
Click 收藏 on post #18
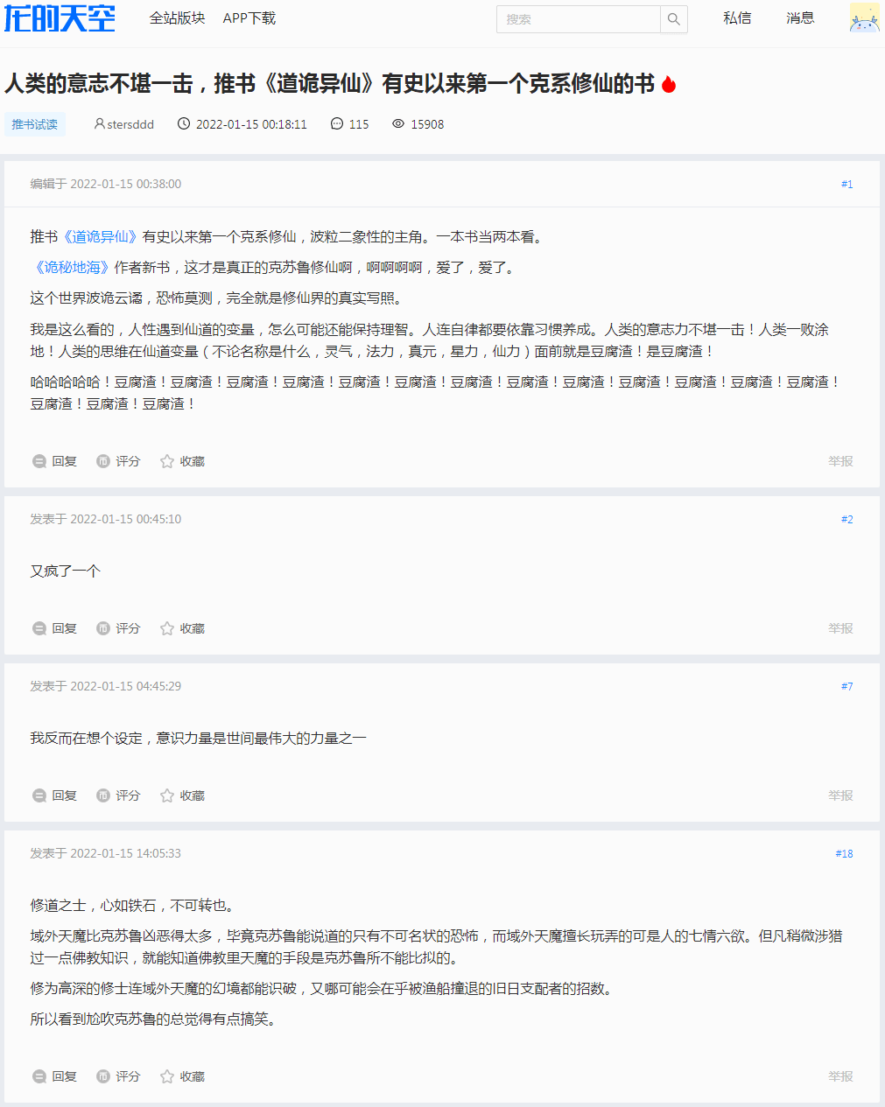tap(192, 1076)
